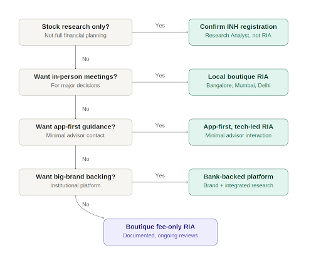
Task: Click the Yes label beside big-brand backing
Action: 160,175
